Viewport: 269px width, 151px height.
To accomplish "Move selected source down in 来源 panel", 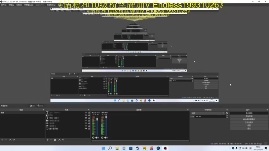I will point(63,140).
